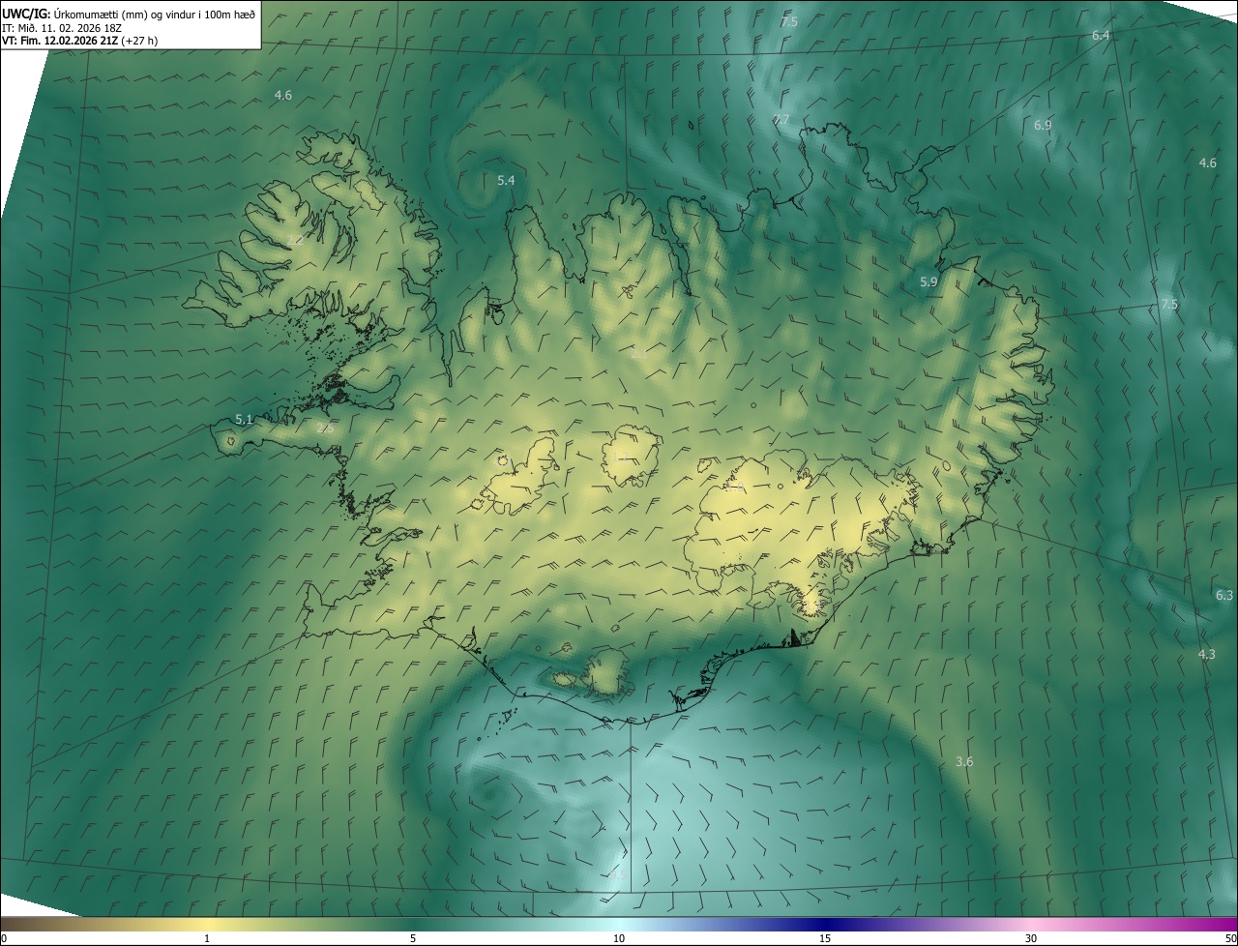The width and height of the screenshot is (1238, 946).
Task: Select the 6.3 value label
Action: pyautogui.click(x=1224, y=595)
